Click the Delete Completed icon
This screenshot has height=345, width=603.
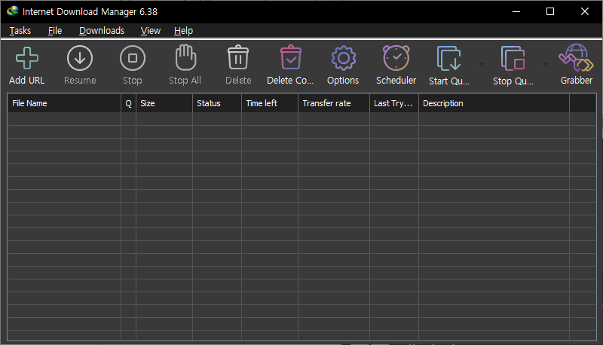(x=291, y=58)
